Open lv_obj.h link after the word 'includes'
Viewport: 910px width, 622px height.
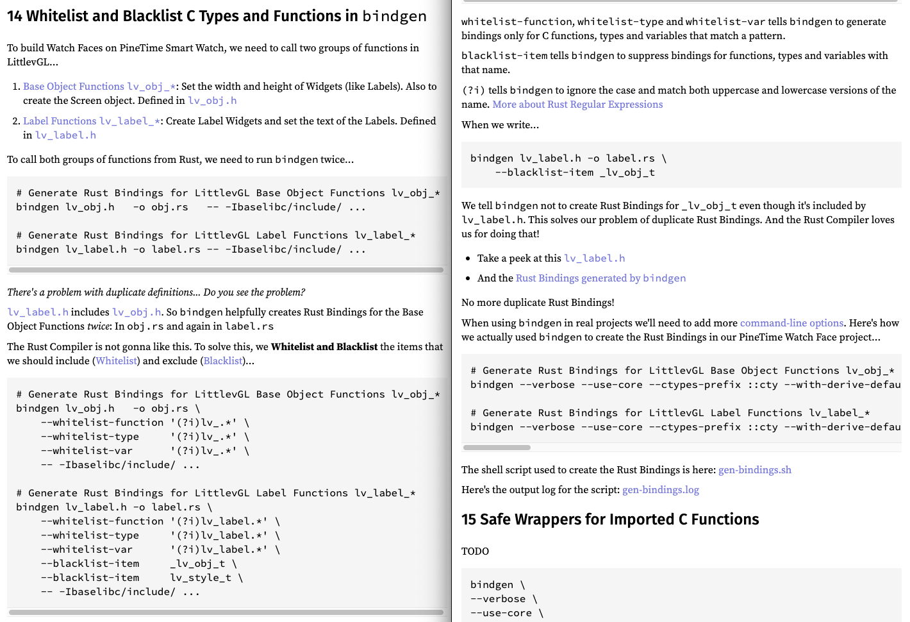coord(136,312)
